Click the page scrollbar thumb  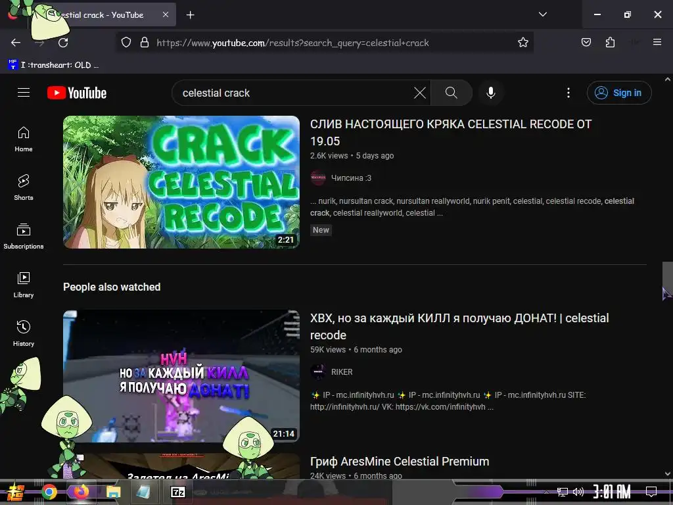[668, 280]
